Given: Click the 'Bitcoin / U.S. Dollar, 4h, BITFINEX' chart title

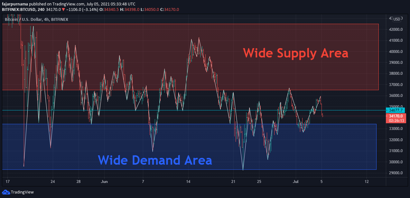Looking at the screenshot, I should tap(36, 20).
